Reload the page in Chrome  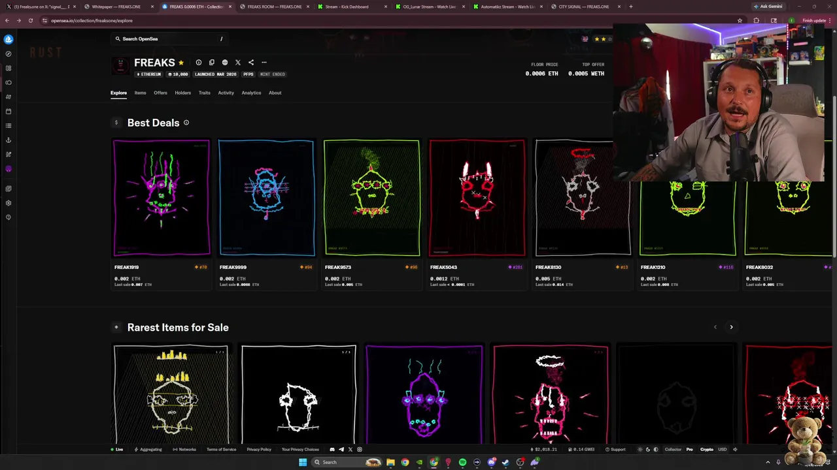[30, 20]
